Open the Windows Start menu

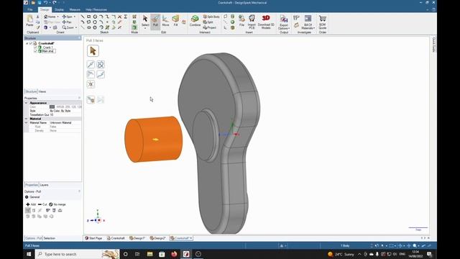pyautogui.click(x=29, y=254)
